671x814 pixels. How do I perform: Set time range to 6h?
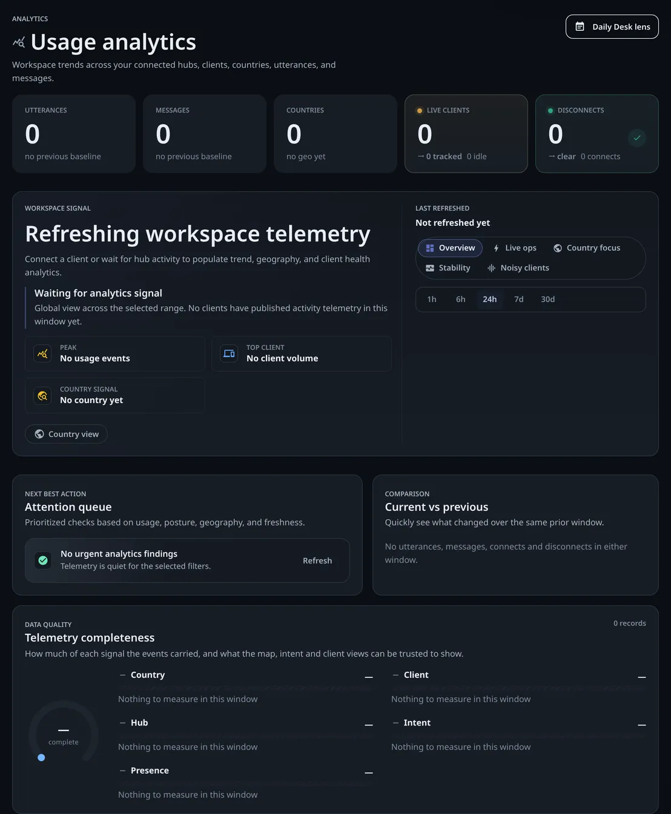(x=461, y=300)
